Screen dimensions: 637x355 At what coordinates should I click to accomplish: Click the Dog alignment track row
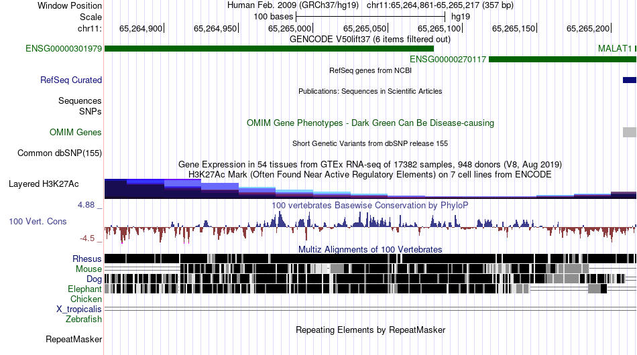370,279
